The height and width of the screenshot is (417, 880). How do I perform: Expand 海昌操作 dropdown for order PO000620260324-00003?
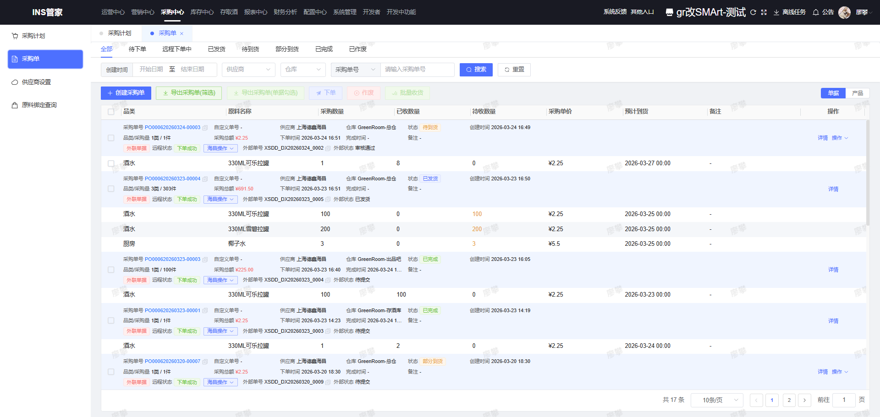click(220, 148)
